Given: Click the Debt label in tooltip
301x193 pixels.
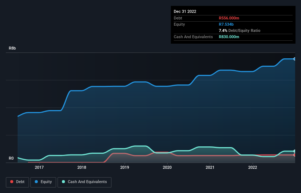Looking at the screenshot, I should tap(178, 18).
